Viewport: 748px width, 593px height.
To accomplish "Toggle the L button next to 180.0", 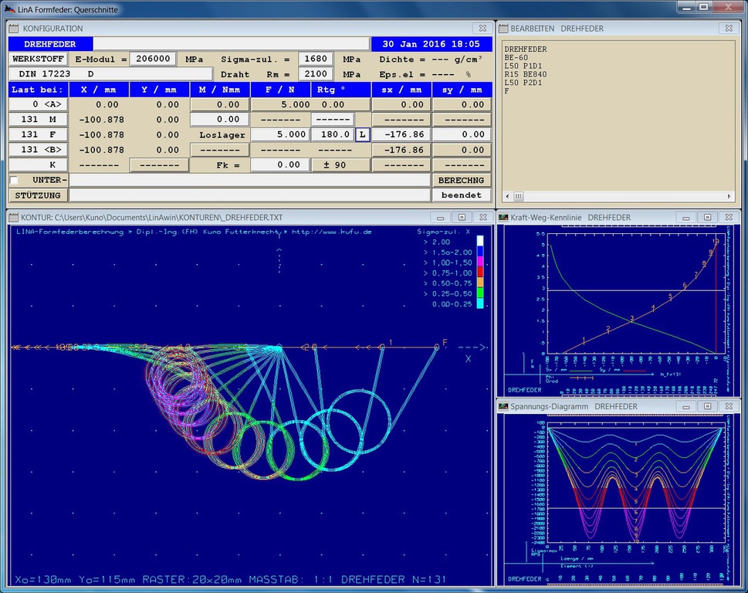I will coord(362,134).
